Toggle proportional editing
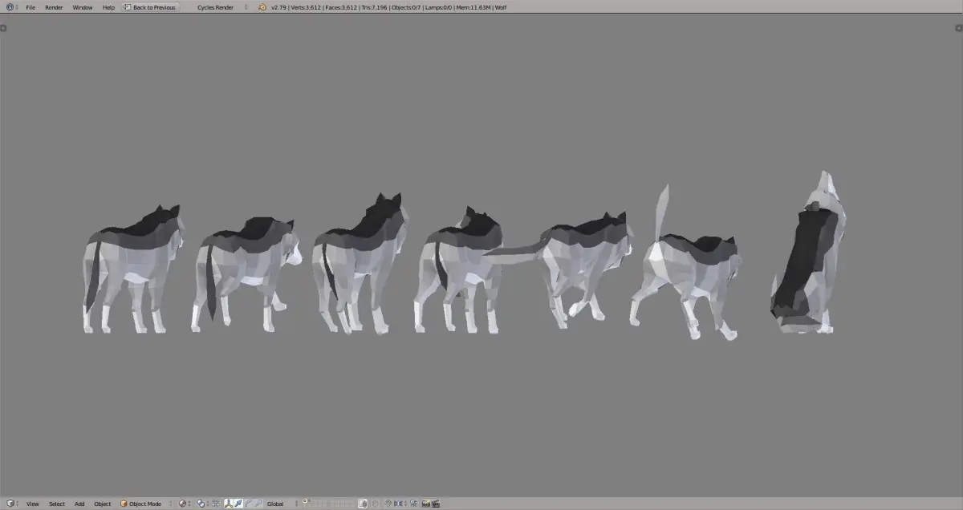The image size is (963, 510). tap(376, 504)
